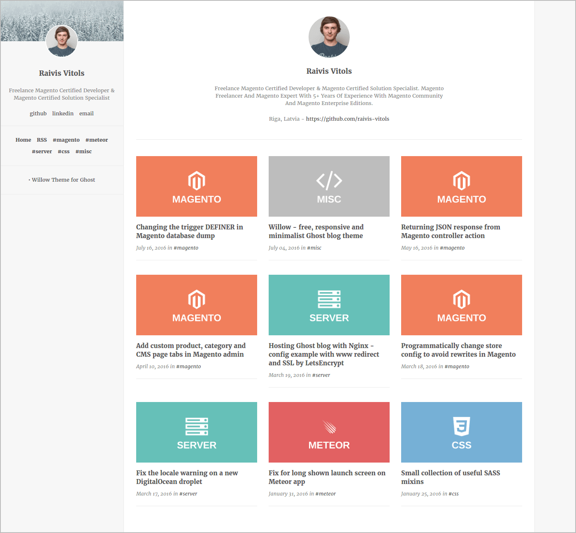Click sidebar profile avatar photo
The width and height of the screenshot is (576, 533).
(62, 41)
